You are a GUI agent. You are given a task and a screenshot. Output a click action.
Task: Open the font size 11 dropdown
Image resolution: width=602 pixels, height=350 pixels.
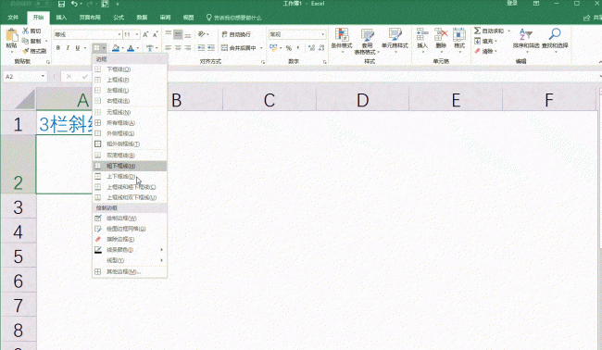click(x=137, y=34)
